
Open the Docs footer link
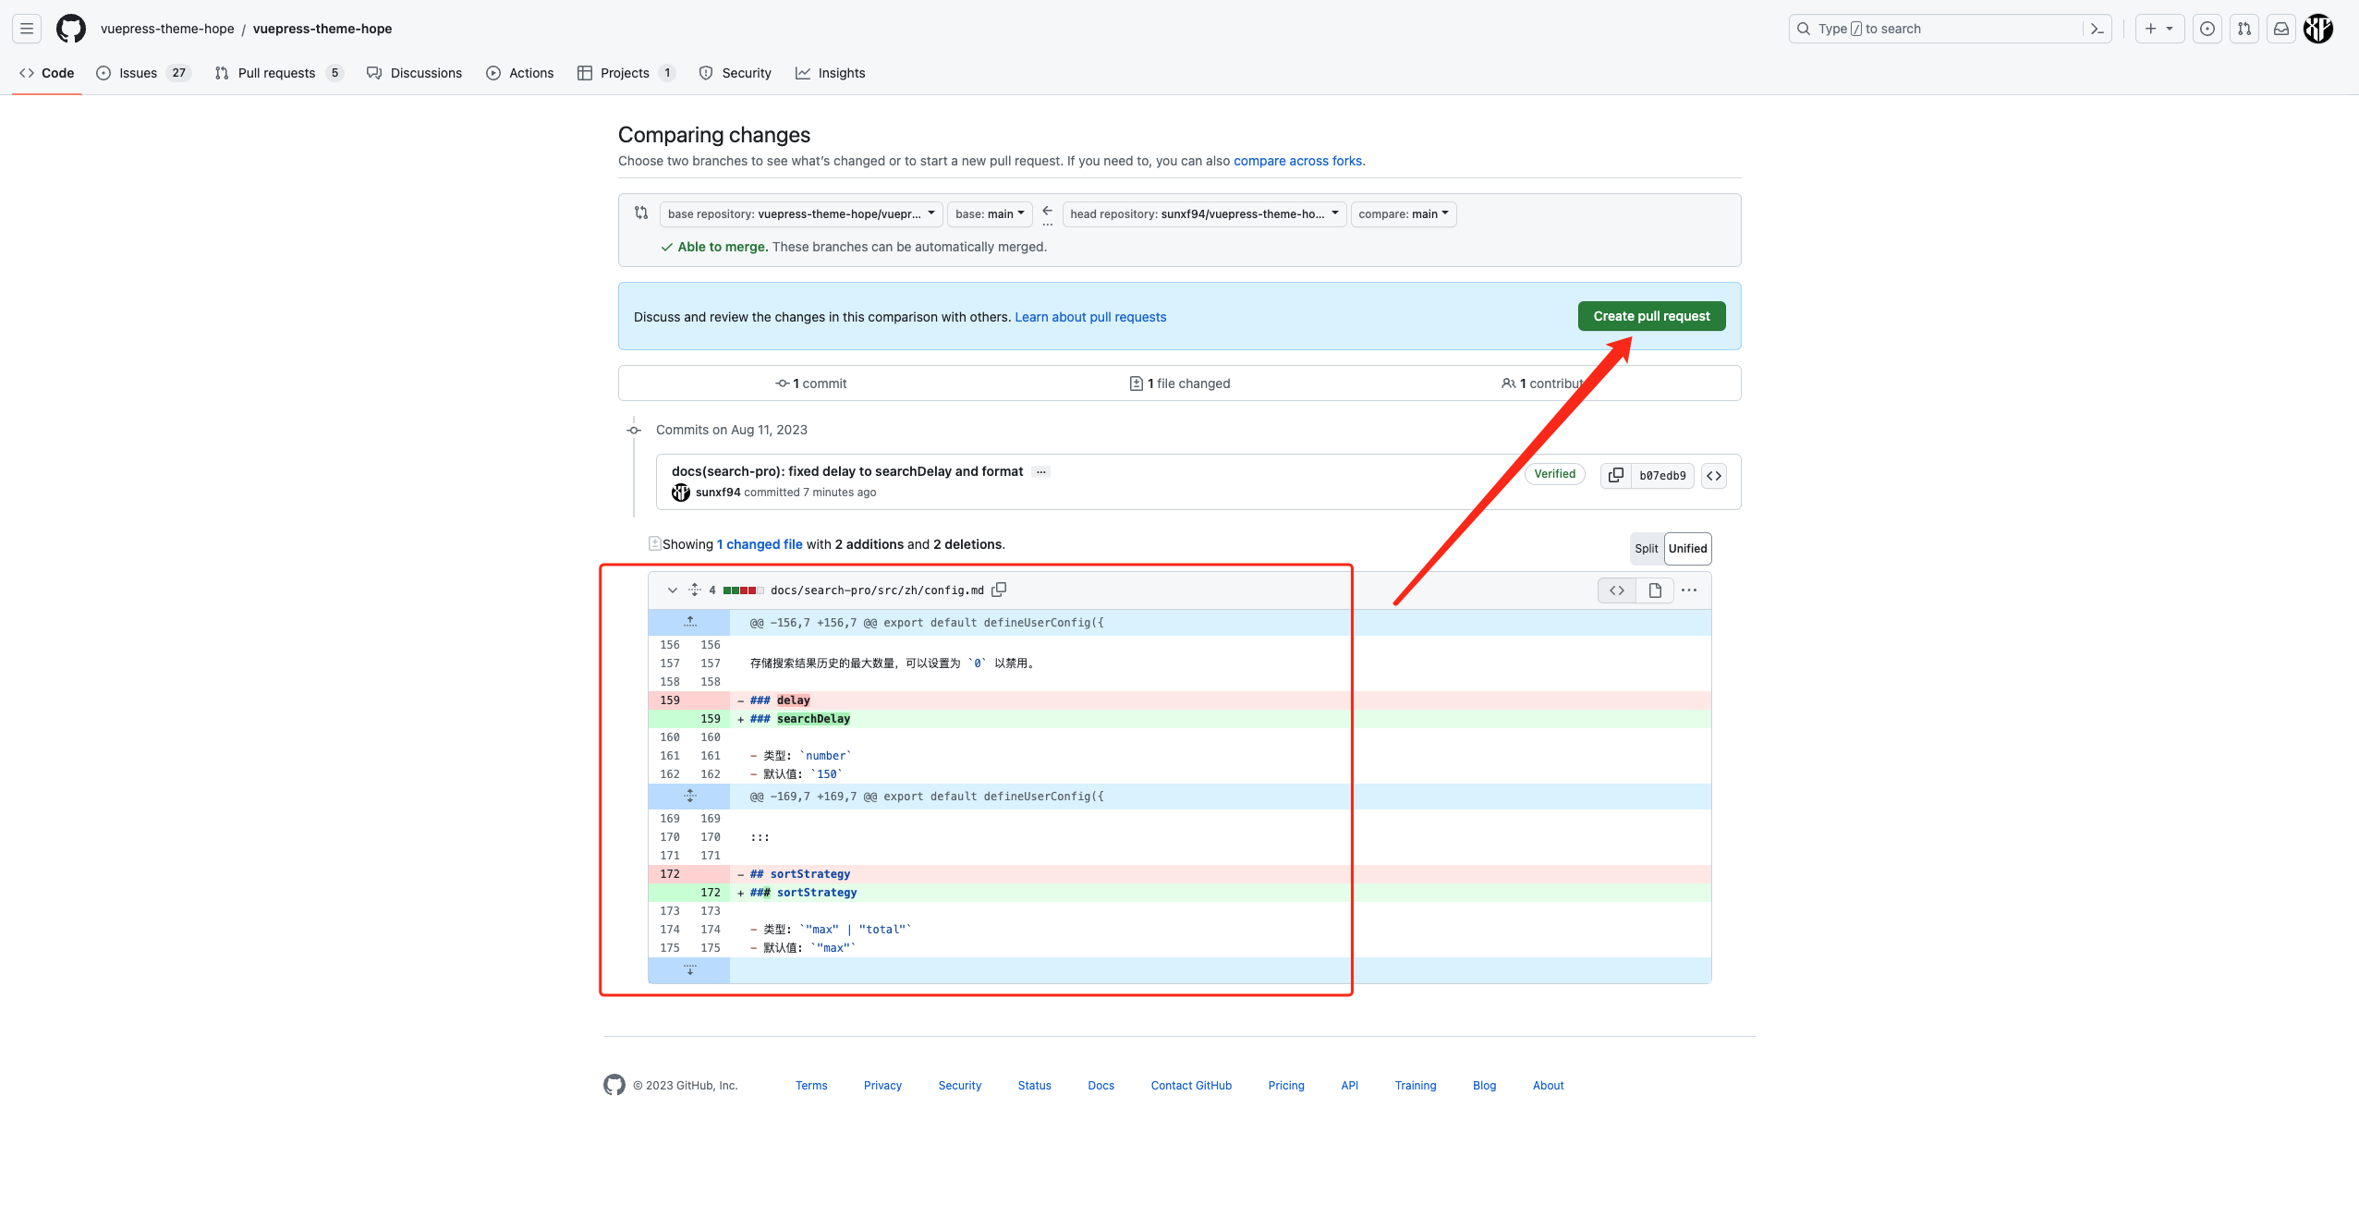pyautogui.click(x=1100, y=1086)
